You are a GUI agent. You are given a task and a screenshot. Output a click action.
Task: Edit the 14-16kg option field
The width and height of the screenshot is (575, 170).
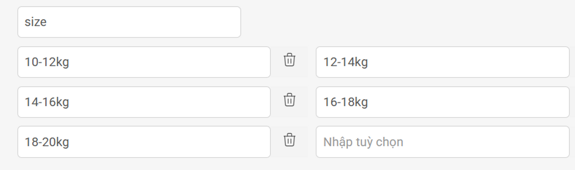coord(144,102)
